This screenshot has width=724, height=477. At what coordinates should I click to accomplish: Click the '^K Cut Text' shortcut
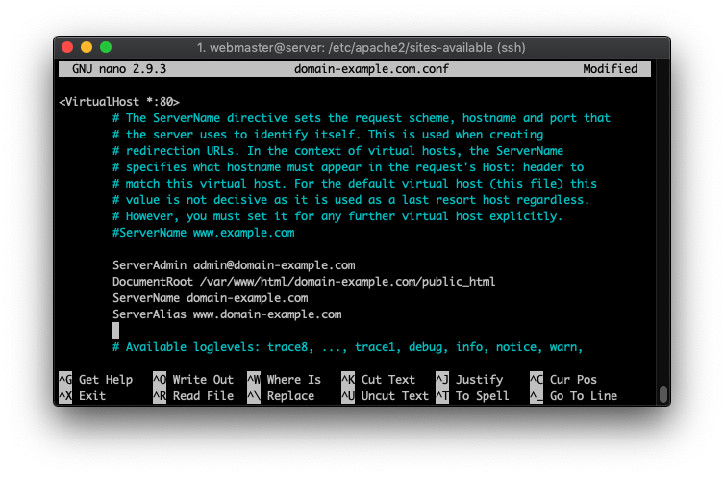point(378,379)
